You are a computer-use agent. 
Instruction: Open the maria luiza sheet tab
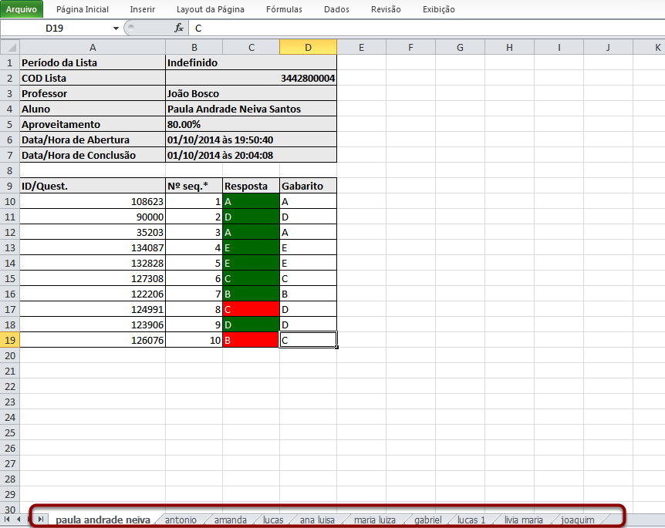[374, 520]
